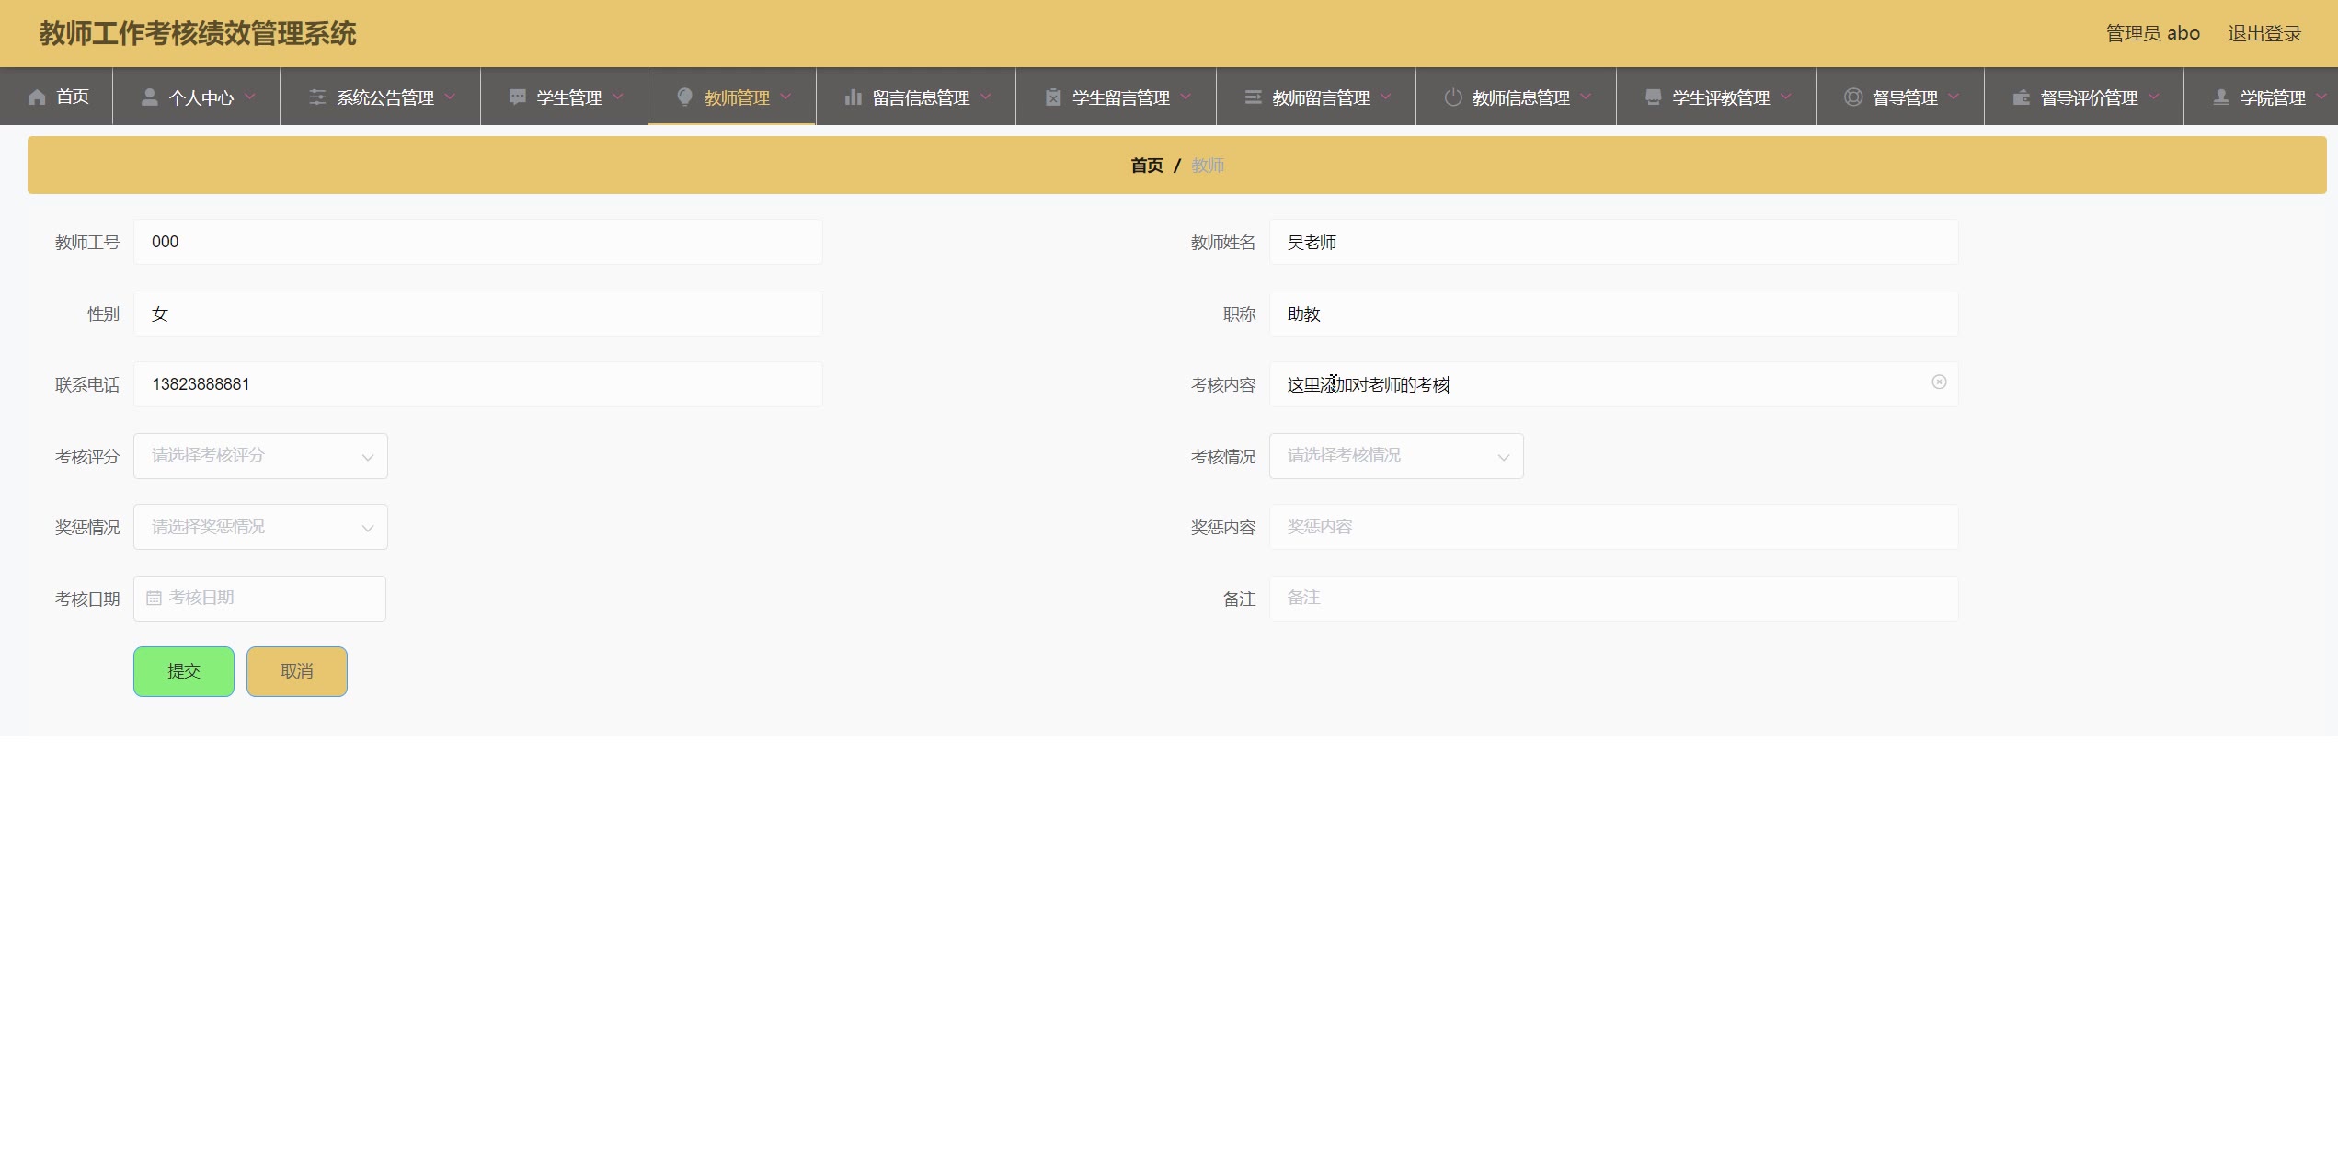
Task: Open the 考核情况 dropdown
Action: (1395, 456)
